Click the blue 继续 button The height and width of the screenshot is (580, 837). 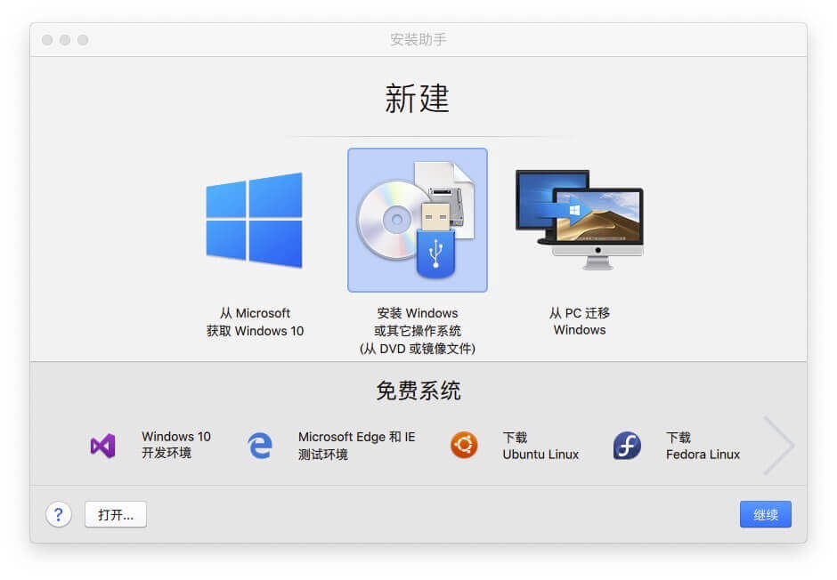[x=766, y=514]
